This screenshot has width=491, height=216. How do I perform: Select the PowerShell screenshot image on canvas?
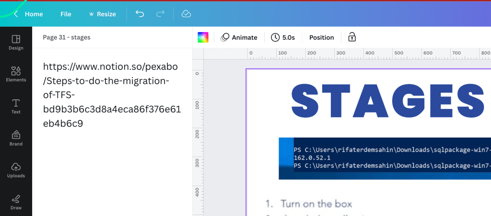tap(385, 158)
